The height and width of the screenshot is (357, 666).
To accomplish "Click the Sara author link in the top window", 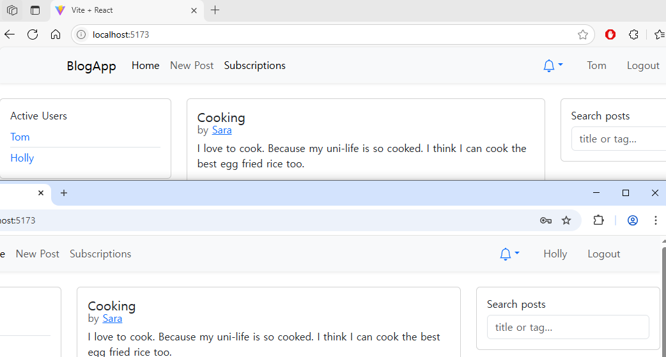I will point(222,130).
